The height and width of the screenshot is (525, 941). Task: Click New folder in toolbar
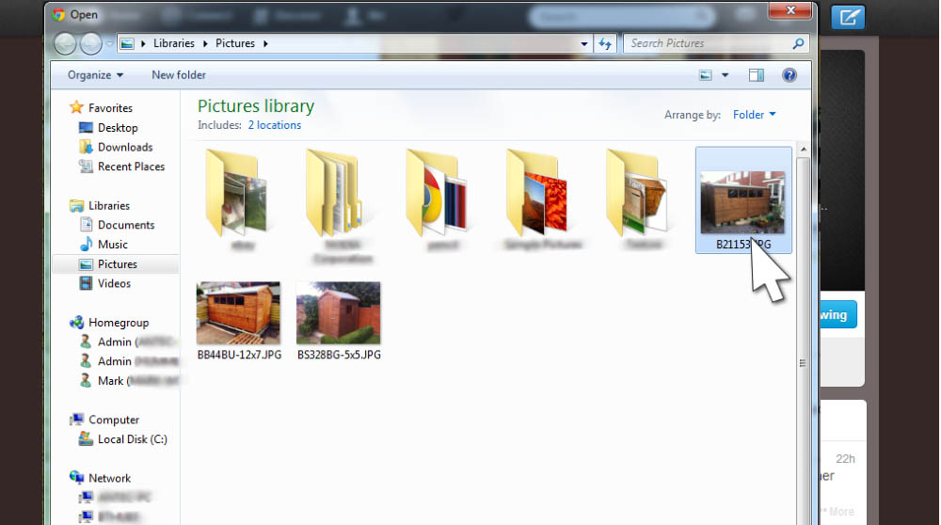[179, 75]
